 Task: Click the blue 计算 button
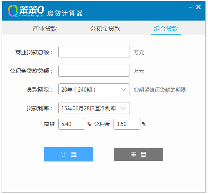pos(69,154)
